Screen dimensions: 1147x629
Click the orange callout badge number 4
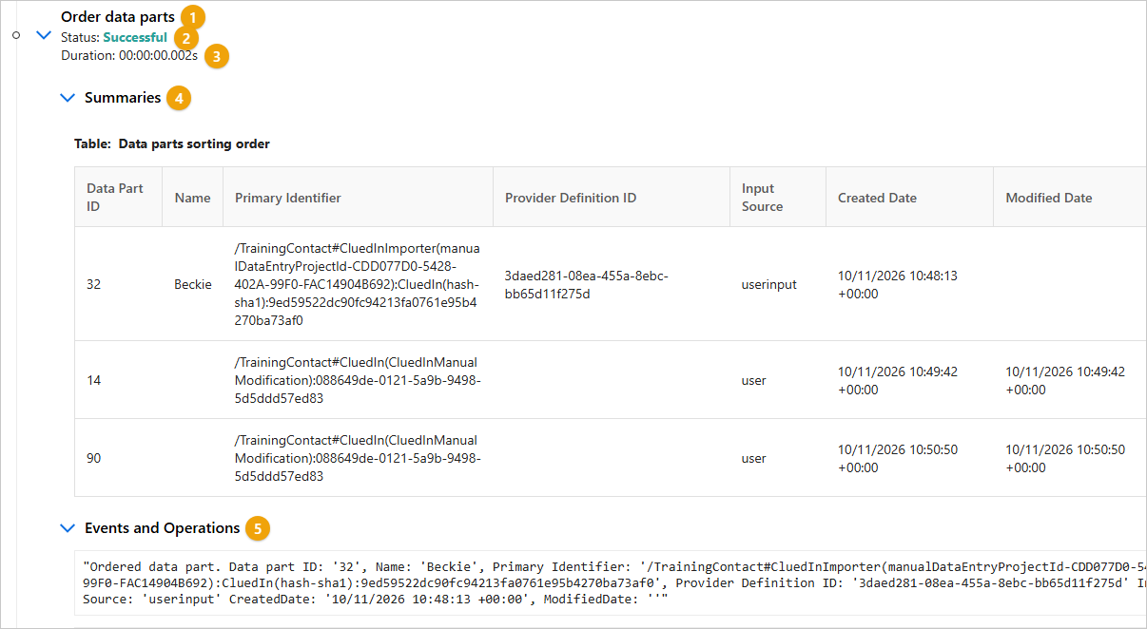click(x=178, y=97)
